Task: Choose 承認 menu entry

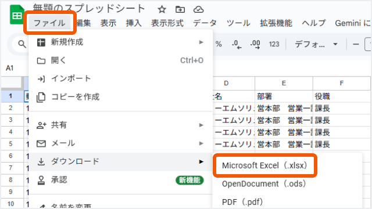Action: pyautogui.click(x=120, y=180)
